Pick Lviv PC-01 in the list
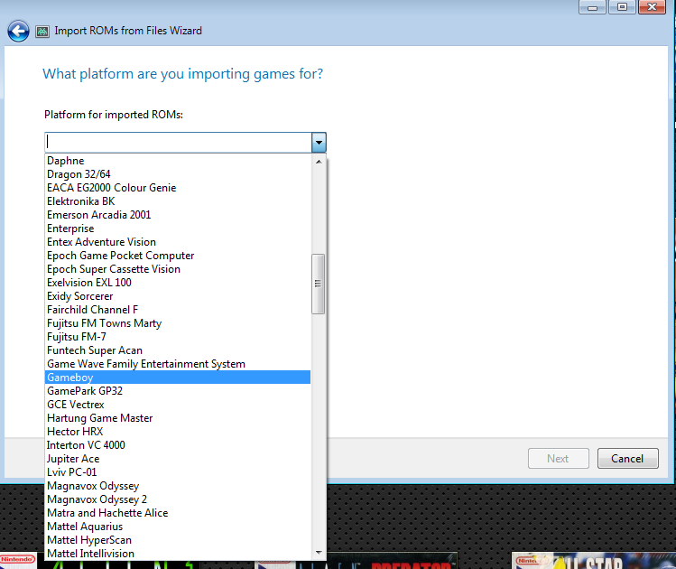This screenshot has height=569, width=676. point(178,472)
